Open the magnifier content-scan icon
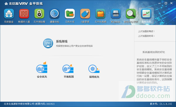The width and height of the screenshot is (176, 107). [x=131, y=14]
